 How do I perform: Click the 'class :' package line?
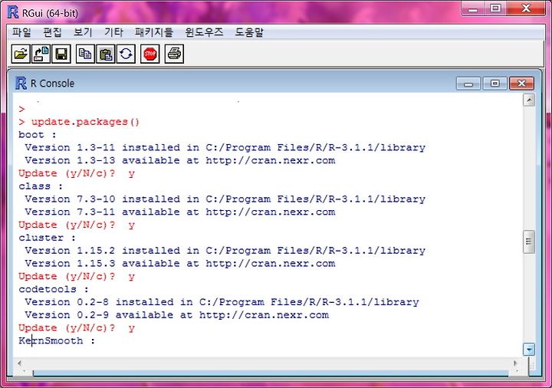click(x=41, y=186)
